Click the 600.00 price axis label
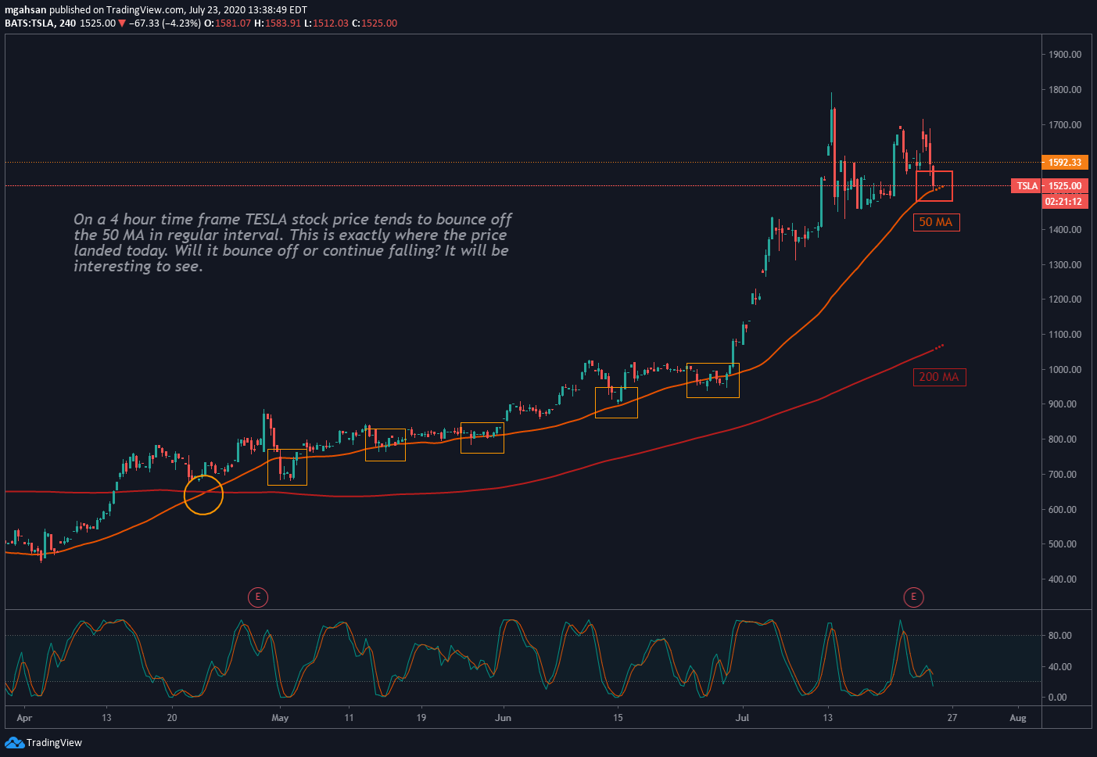This screenshot has height=757, width=1097. [1063, 510]
